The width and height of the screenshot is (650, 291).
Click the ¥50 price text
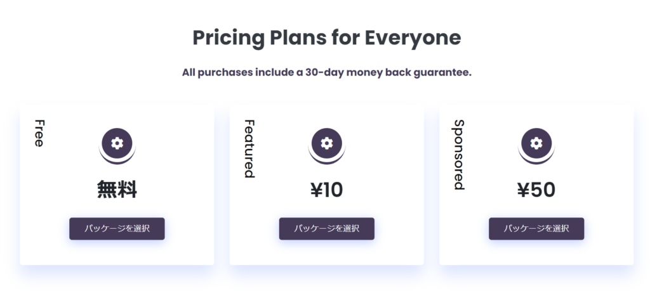[536, 190]
